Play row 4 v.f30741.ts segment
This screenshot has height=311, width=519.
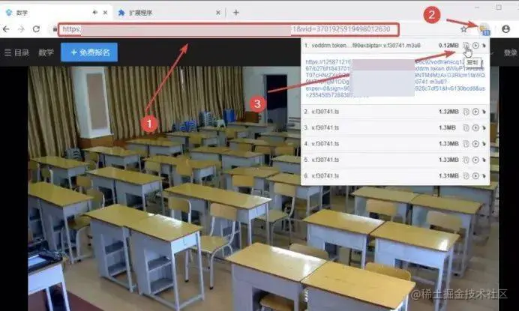(x=475, y=144)
